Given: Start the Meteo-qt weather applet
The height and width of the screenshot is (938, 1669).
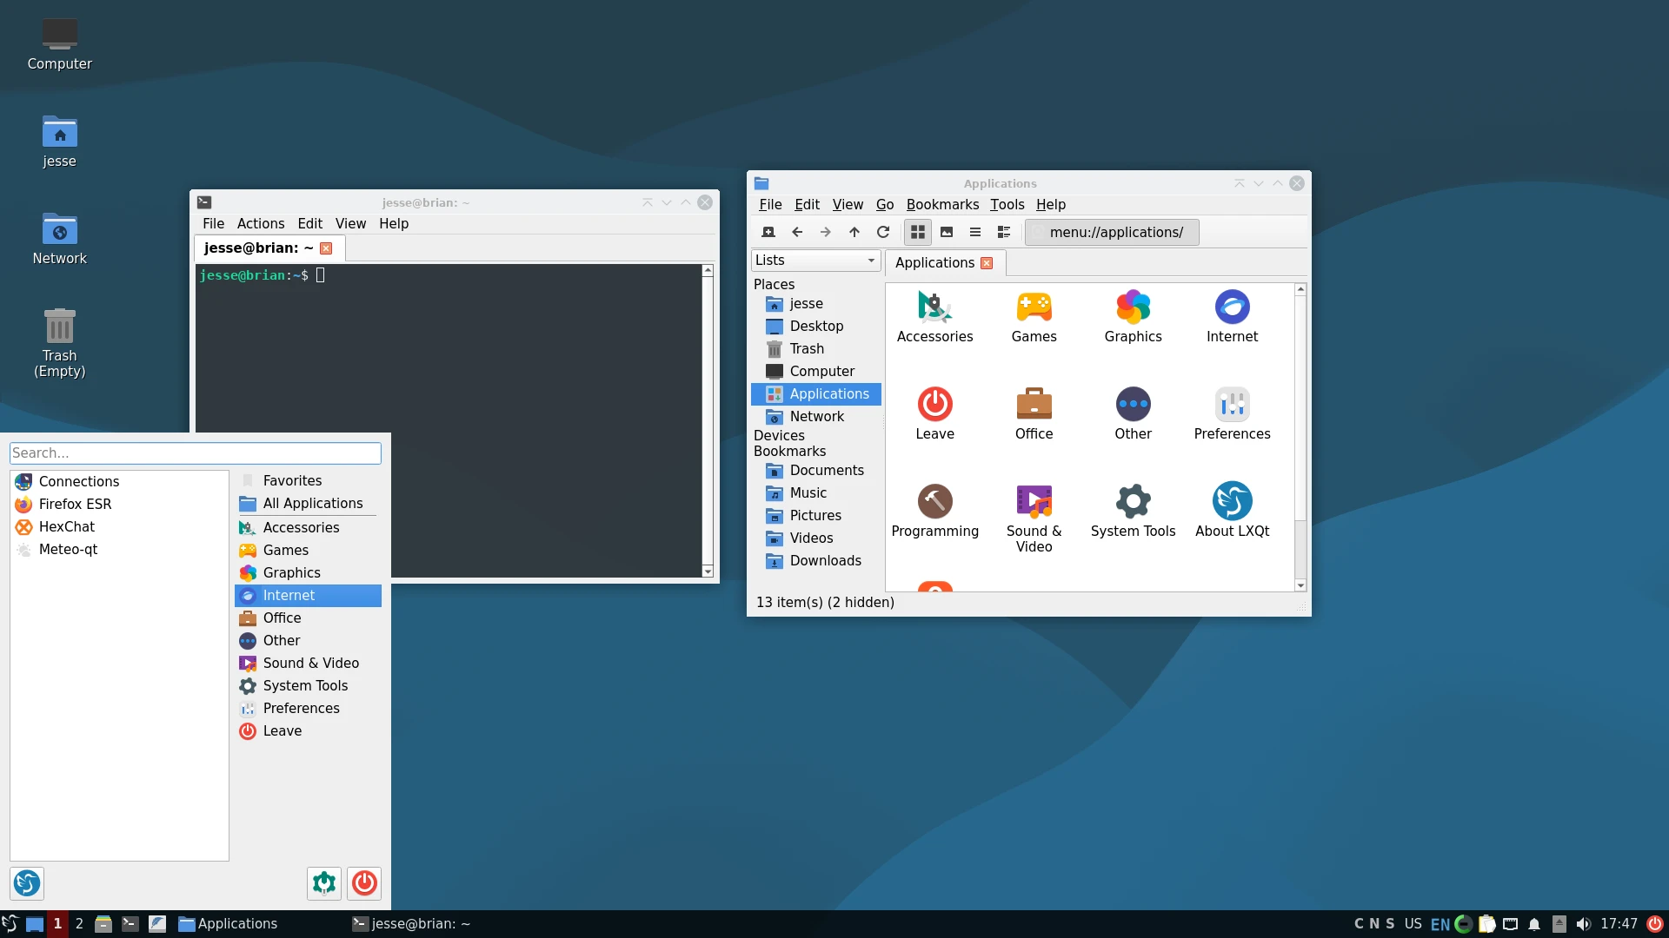Looking at the screenshot, I should [x=68, y=549].
